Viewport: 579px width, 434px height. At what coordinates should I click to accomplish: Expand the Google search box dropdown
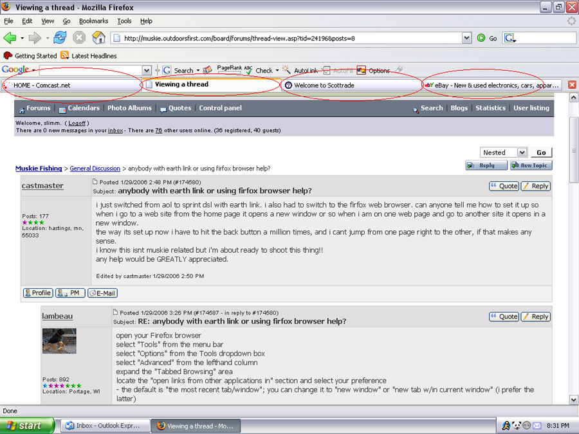147,70
